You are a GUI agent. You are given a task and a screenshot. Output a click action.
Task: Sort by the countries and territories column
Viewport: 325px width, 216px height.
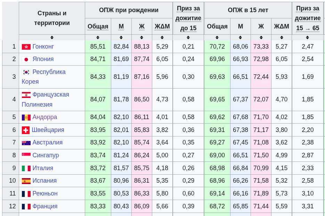tap(52, 38)
